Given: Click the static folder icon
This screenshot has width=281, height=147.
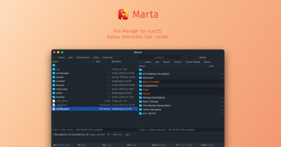Looking at the screenshot, I should [x=54, y=93].
